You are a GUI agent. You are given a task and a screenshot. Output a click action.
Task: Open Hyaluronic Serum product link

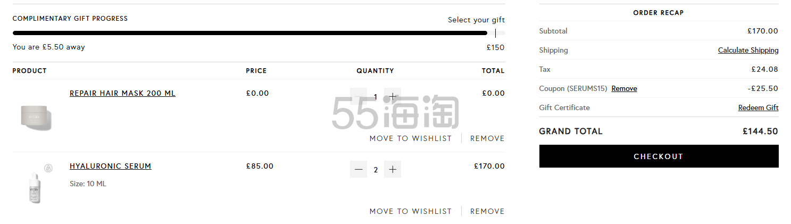tap(110, 166)
